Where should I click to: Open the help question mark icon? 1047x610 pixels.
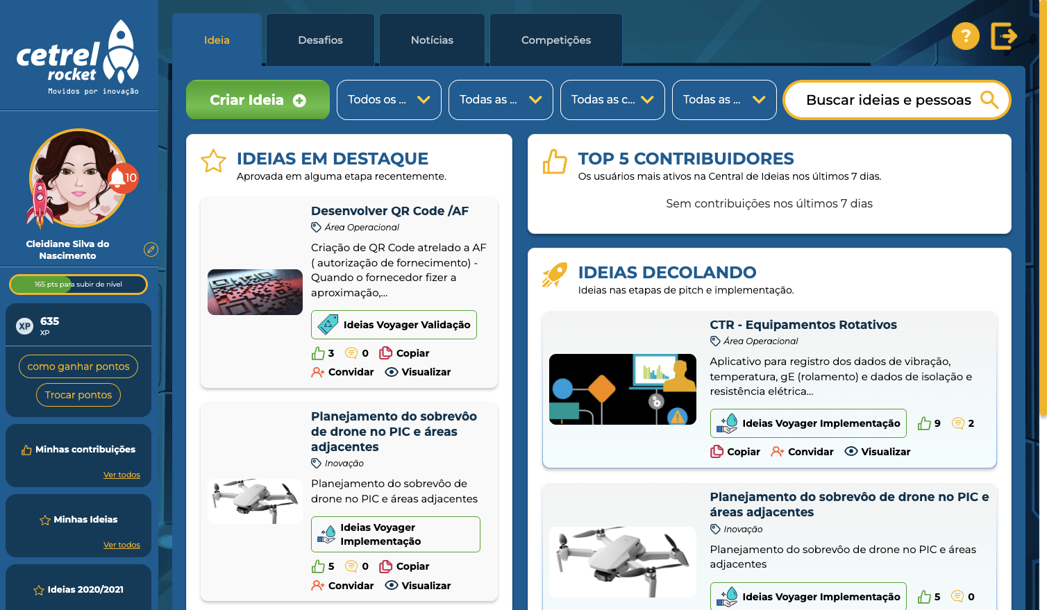(x=965, y=36)
